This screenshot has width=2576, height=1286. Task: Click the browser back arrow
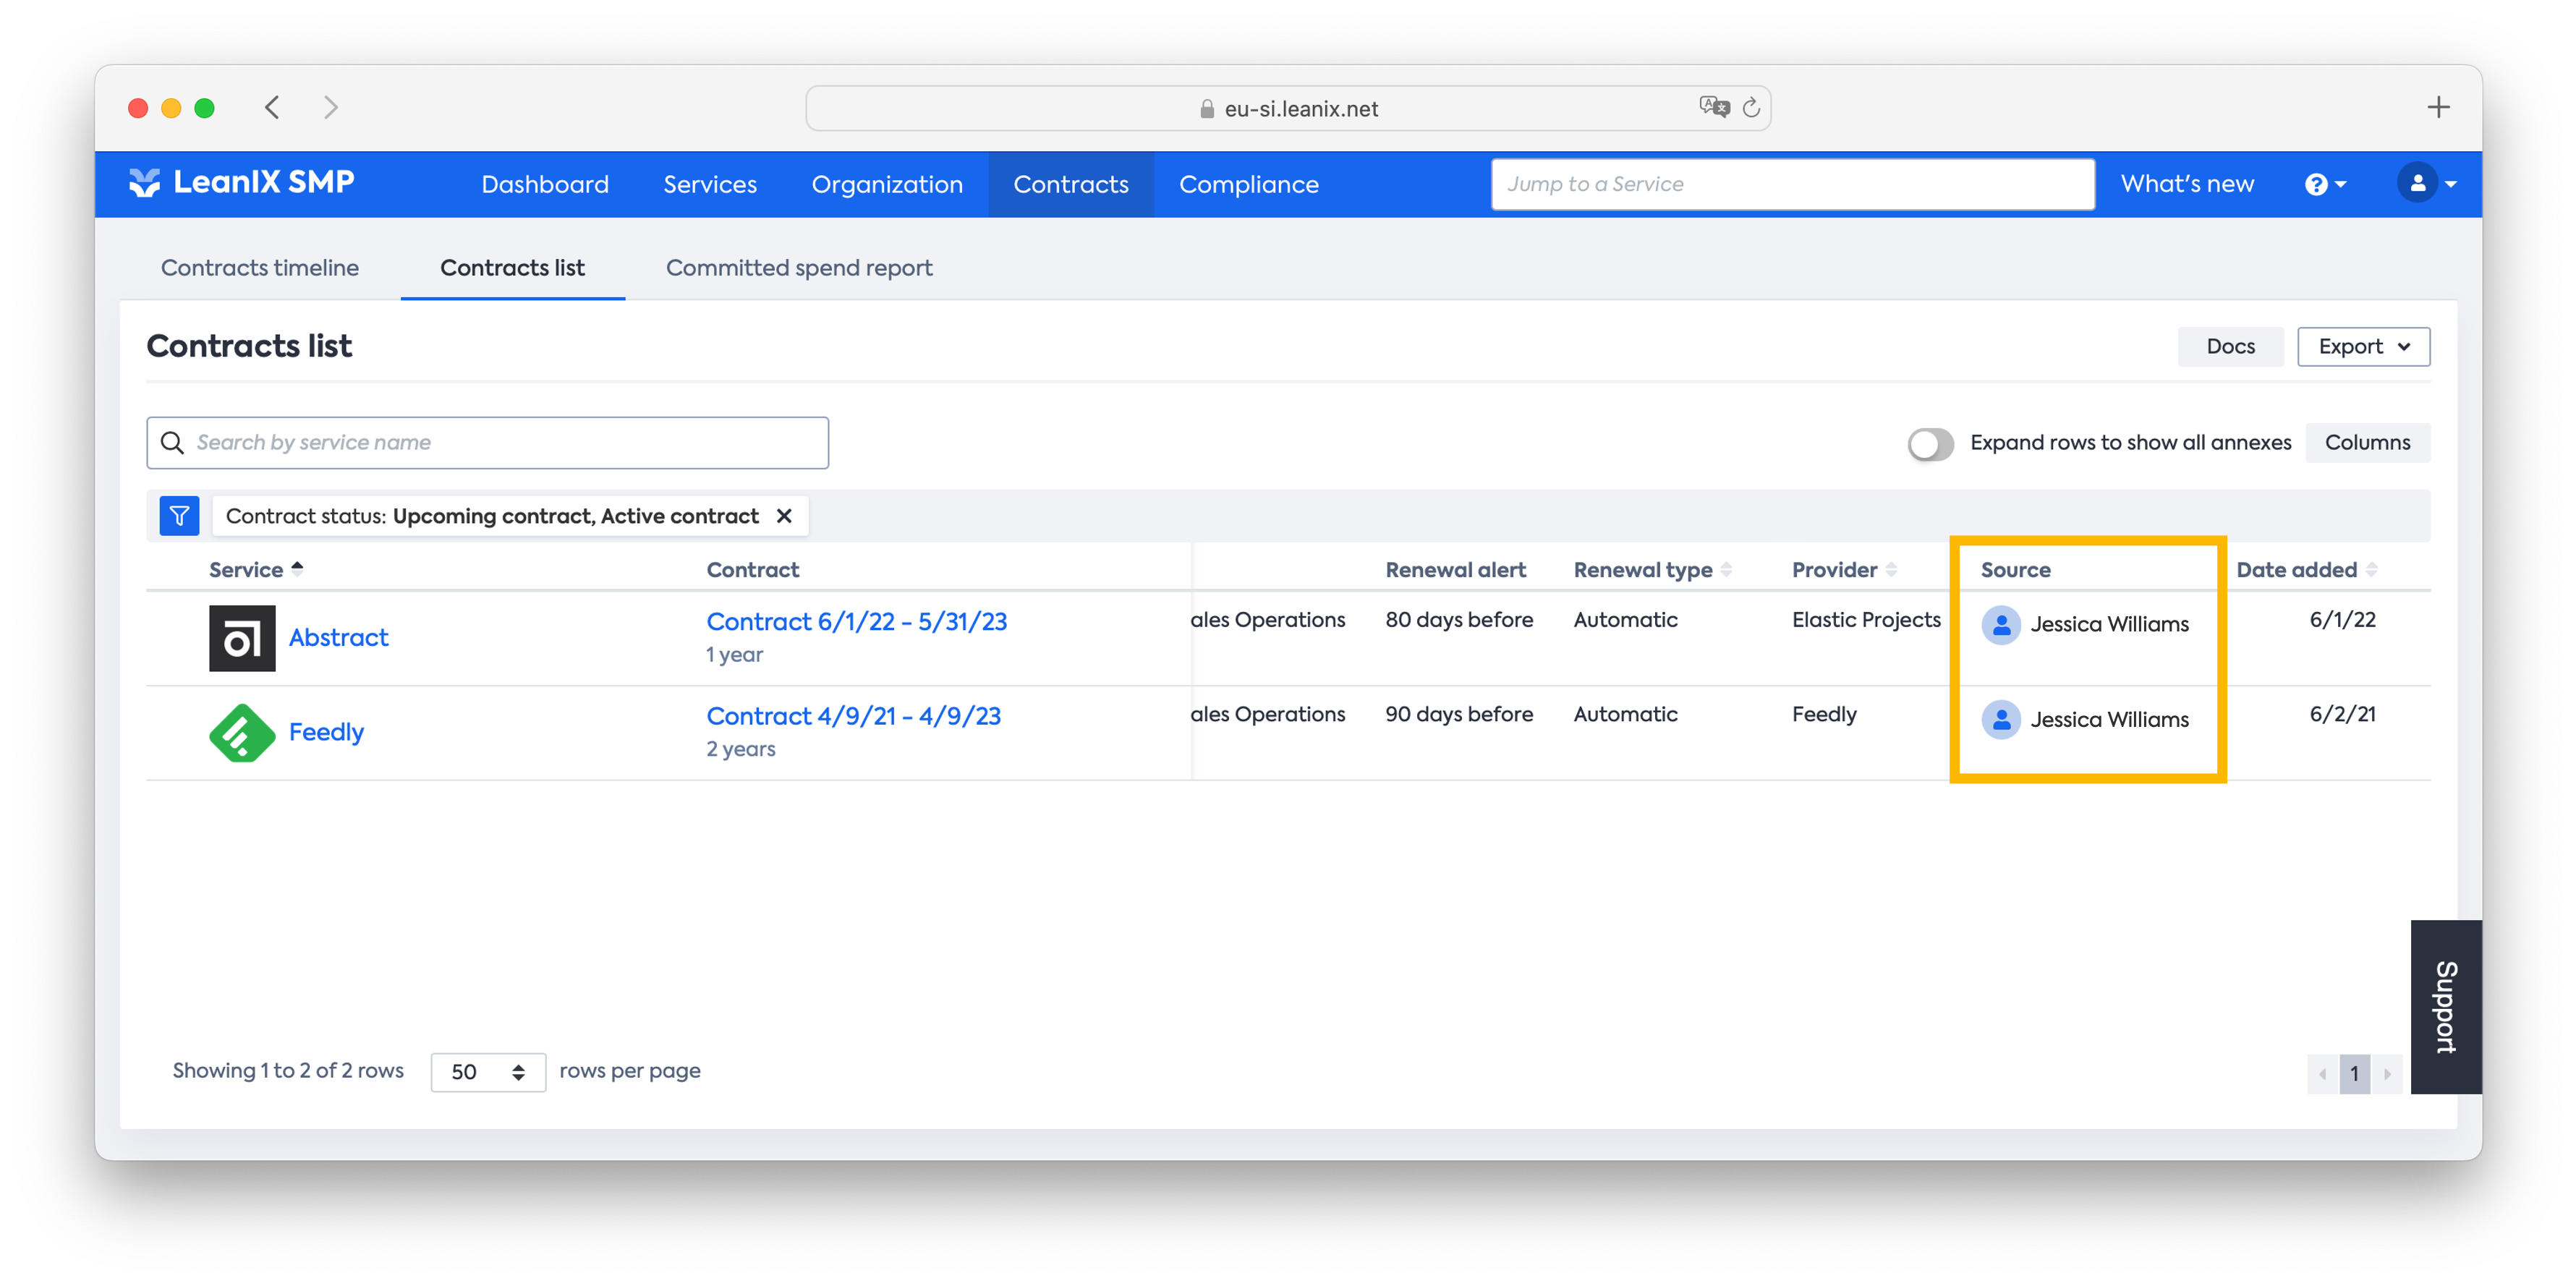(x=272, y=107)
